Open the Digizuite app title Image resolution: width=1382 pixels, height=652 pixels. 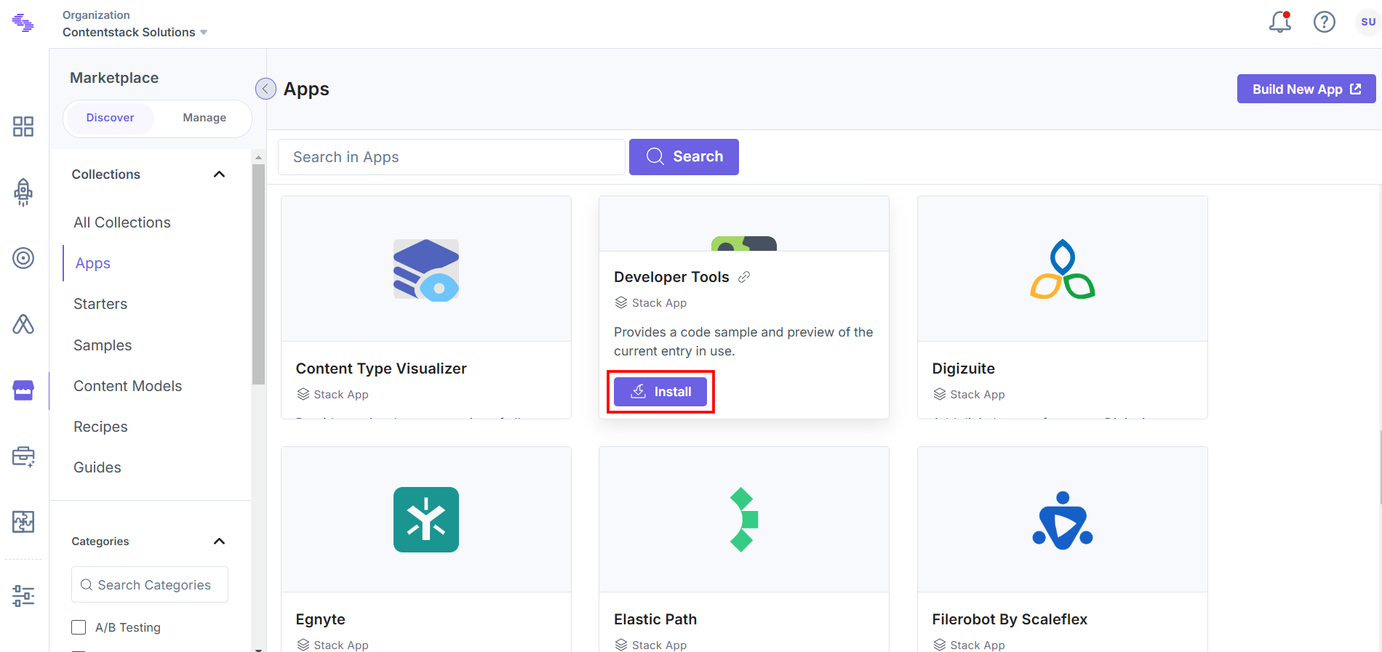coord(964,369)
